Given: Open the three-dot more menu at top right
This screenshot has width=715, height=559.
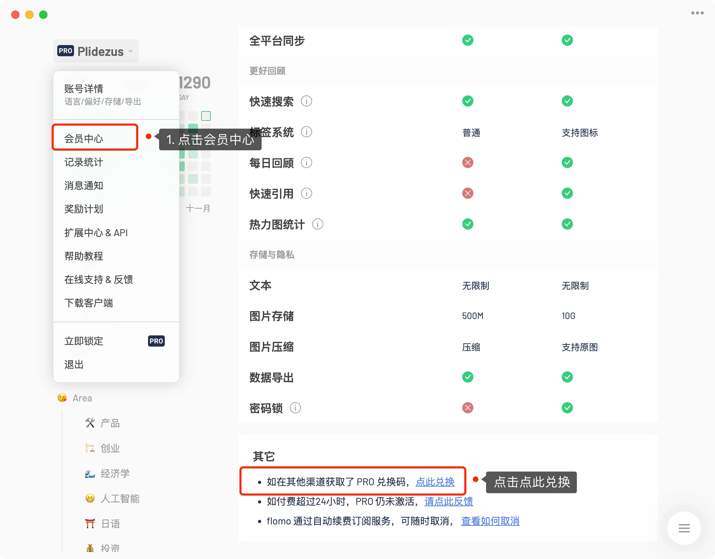Looking at the screenshot, I should [697, 13].
